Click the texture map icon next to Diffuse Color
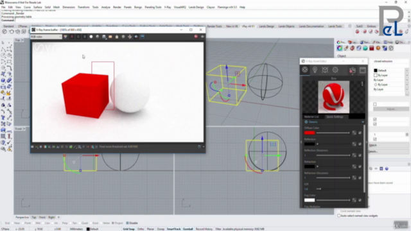The height and width of the screenshot is (231, 411). pyautogui.click(x=354, y=133)
